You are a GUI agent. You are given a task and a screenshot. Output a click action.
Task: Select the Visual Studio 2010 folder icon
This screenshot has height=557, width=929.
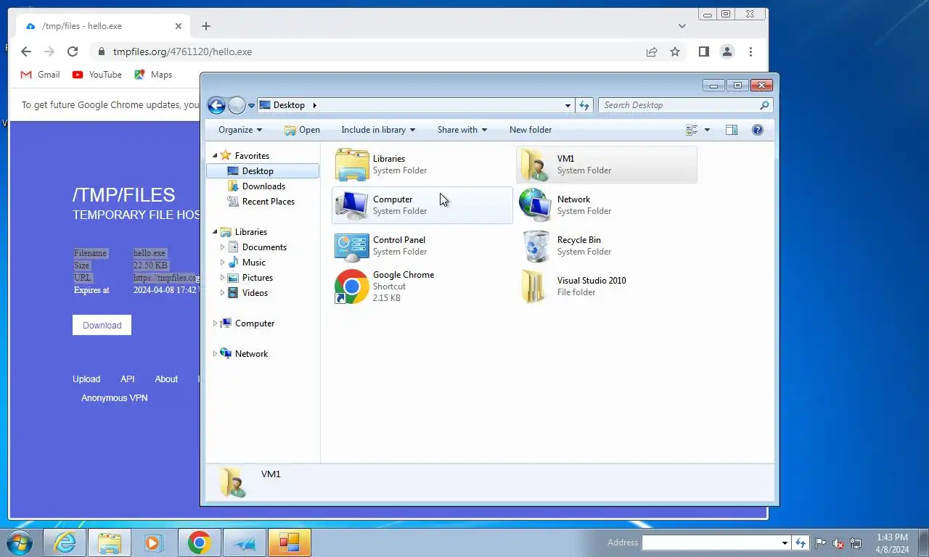point(534,286)
